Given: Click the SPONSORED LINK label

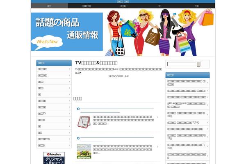Looking at the screenshot, I should click(118, 76).
